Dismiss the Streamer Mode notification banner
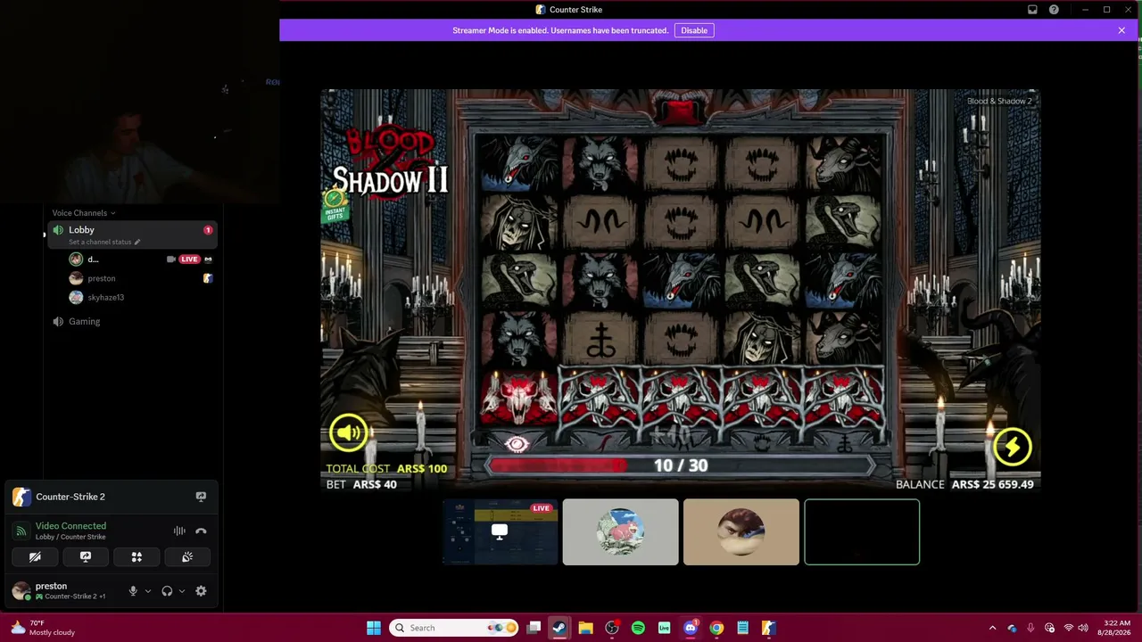1142x642 pixels. pos(1121,30)
